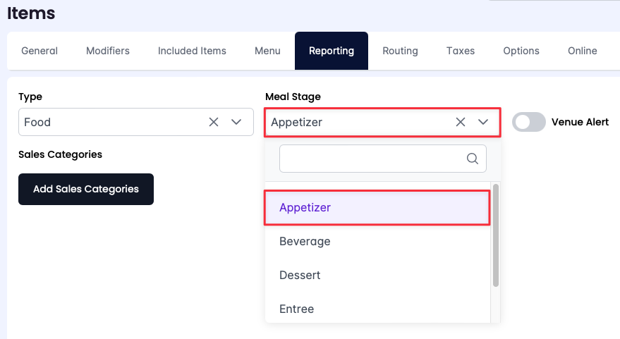View the Options tab
This screenshot has height=339, width=620.
(x=521, y=51)
